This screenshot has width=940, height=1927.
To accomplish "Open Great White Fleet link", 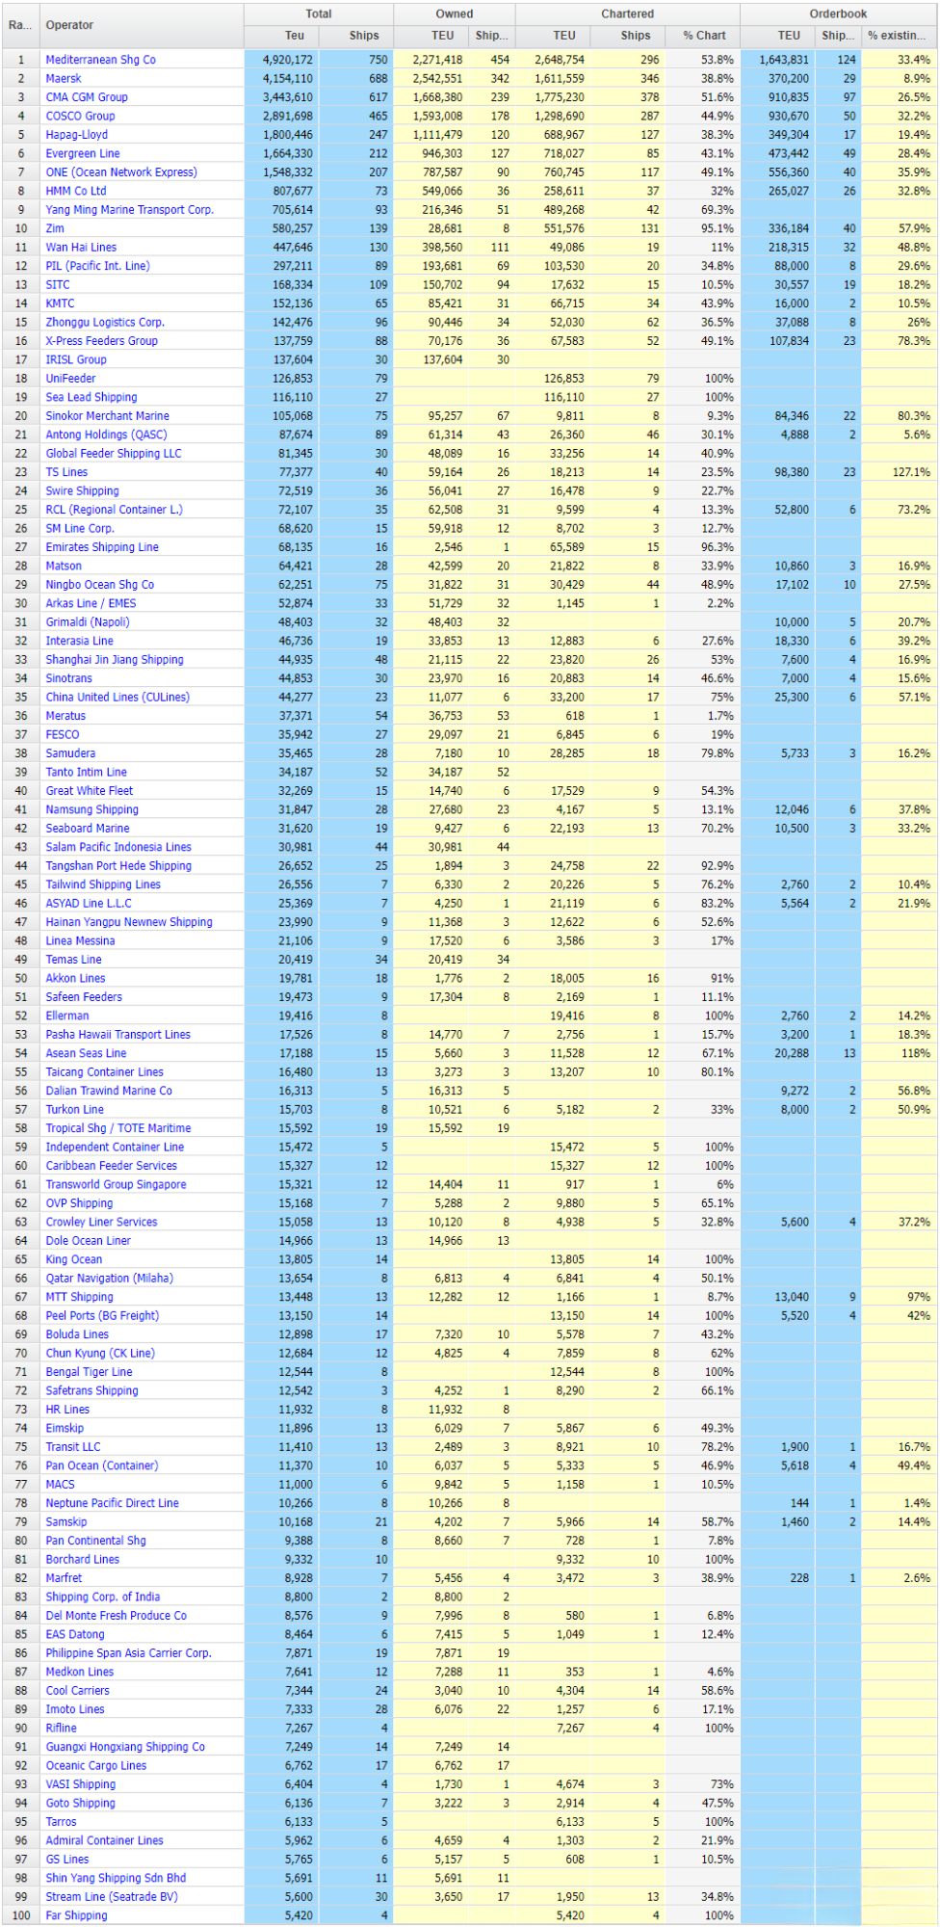I will pos(90,791).
